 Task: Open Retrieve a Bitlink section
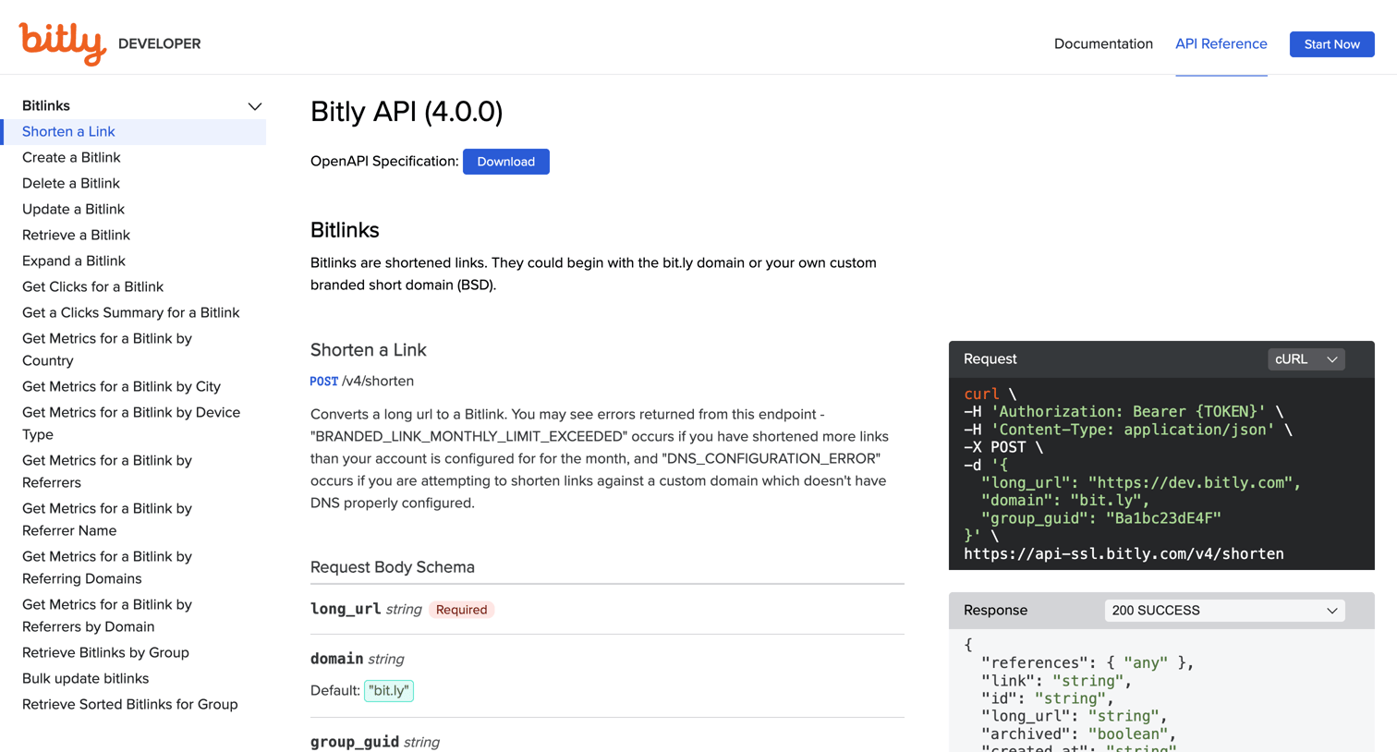coord(76,236)
